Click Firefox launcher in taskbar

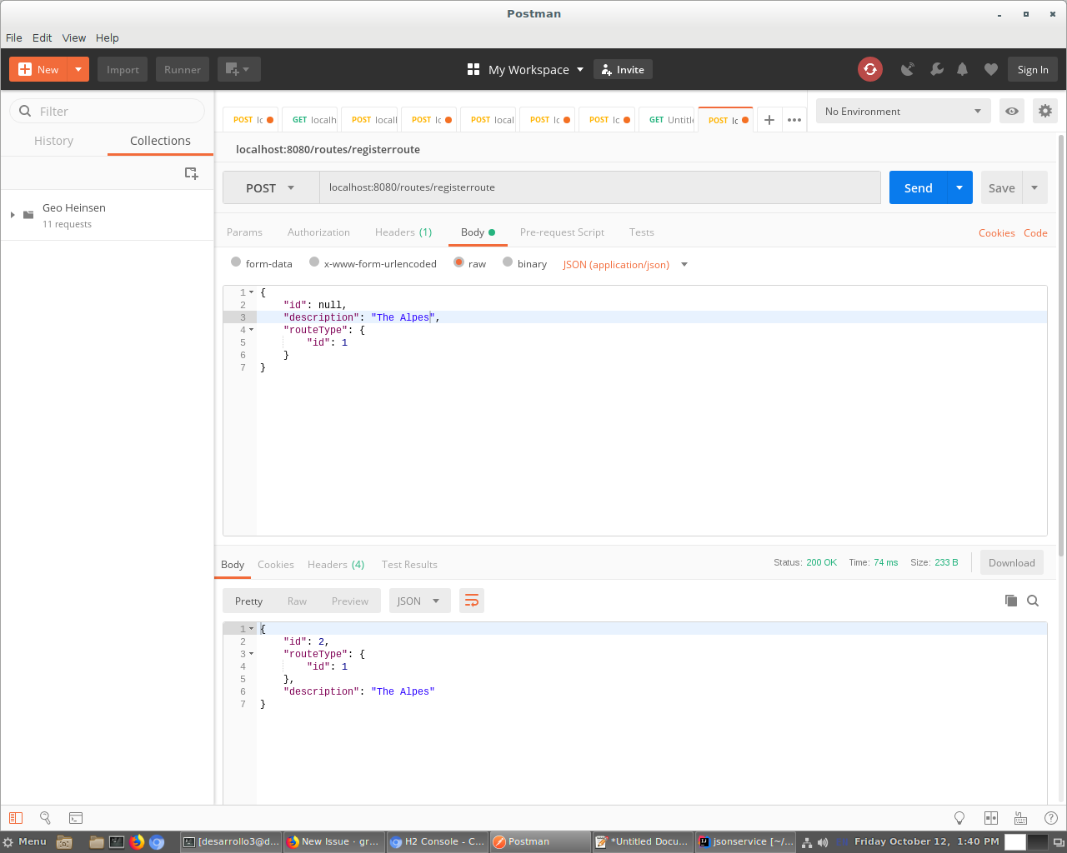pyautogui.click(x=137, y=841)
